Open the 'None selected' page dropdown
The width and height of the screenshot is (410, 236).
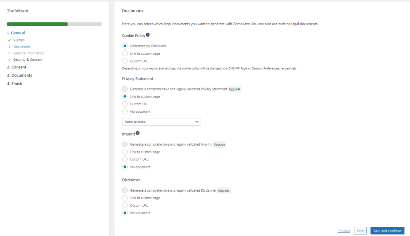[161, 122]
